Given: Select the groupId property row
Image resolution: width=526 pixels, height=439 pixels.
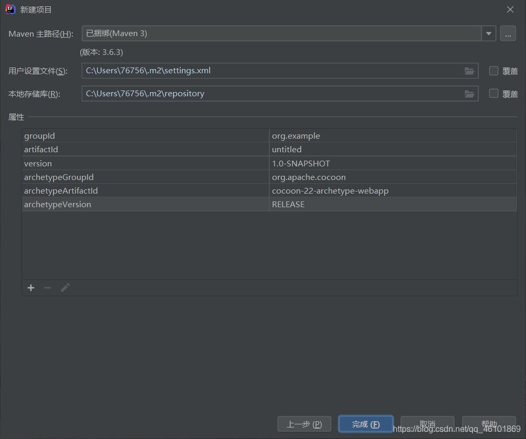Looking at the screenshot, I should point(145,136).
